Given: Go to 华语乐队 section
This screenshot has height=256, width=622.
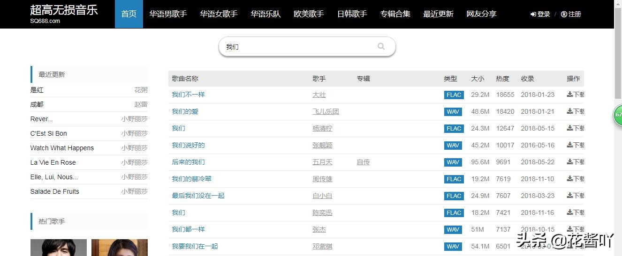Looking at the screenshot, I should tap(266, 14).
